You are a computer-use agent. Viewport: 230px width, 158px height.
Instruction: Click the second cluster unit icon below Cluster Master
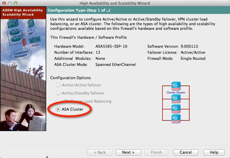[176, 99]
